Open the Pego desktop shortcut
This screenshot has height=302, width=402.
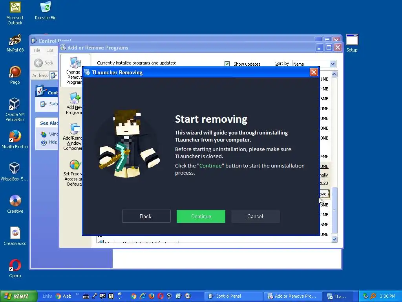(15, 75)
